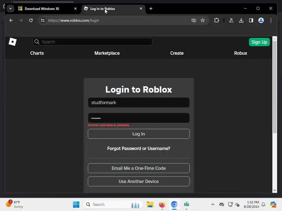Close the Log in to Roblox tab
Image resolution: width=282 pixels, height=211 pixels.
point(141,9)
